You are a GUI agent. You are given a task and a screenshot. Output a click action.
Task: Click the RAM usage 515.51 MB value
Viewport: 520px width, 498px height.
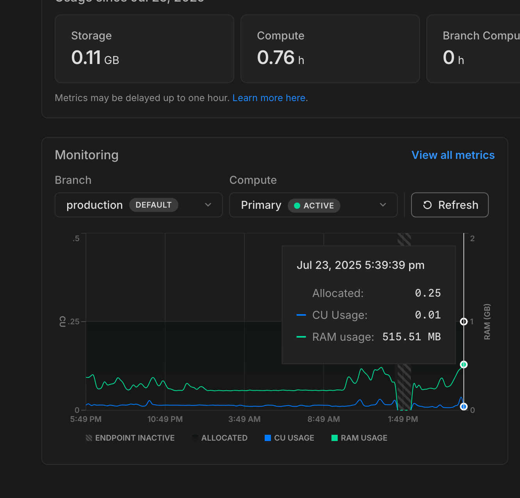[x=411, y=337]
